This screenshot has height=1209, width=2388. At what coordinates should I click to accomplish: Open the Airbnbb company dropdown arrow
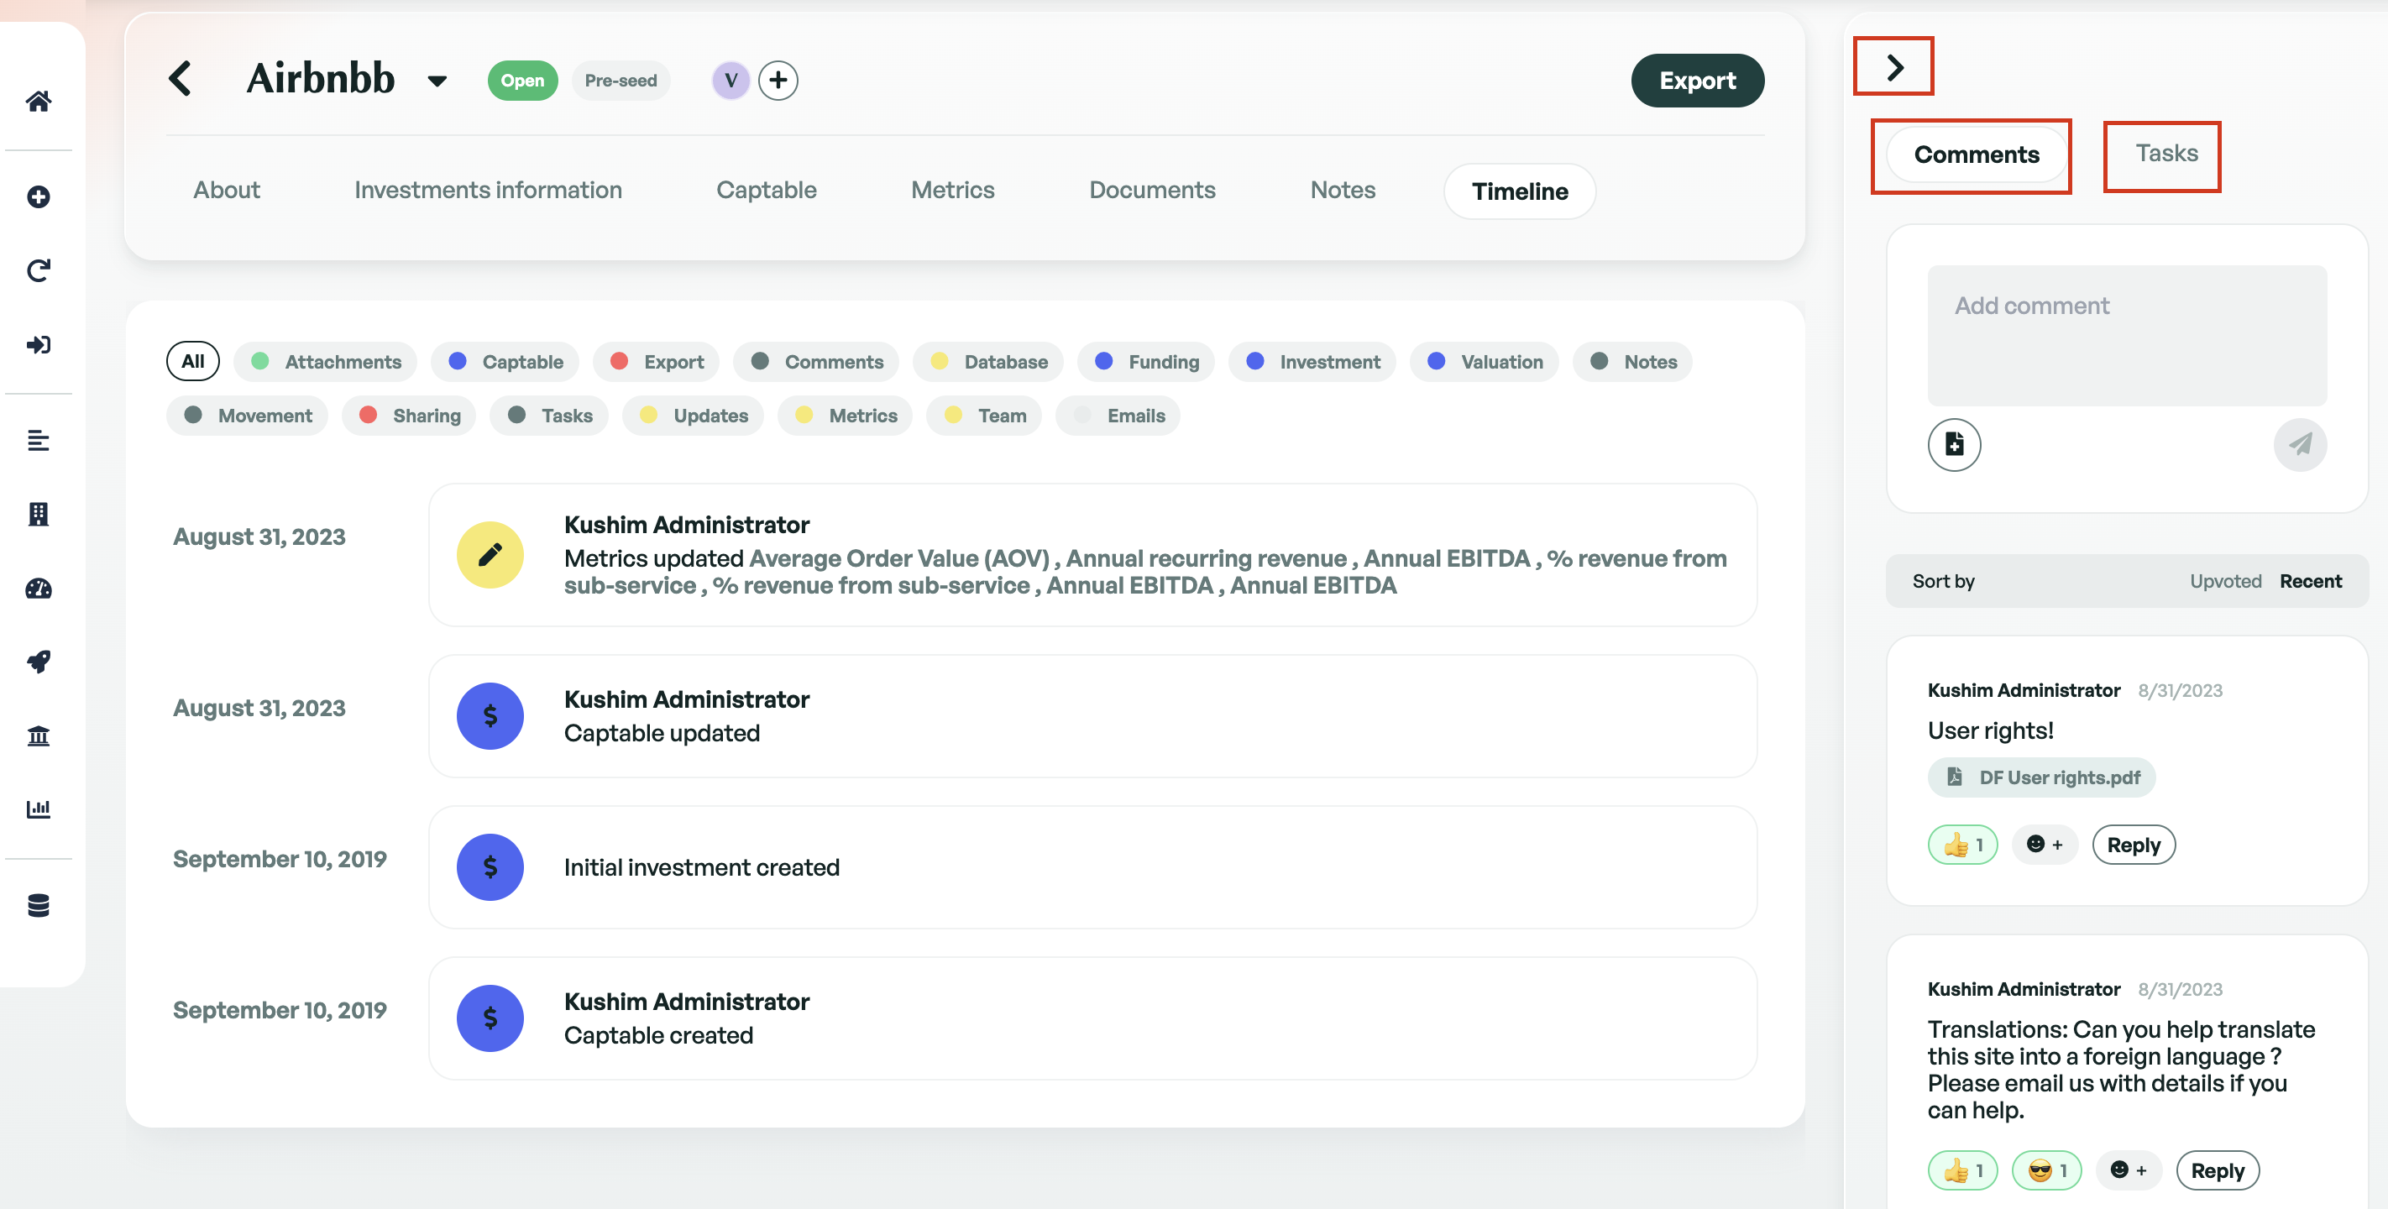tap(437, 81)
